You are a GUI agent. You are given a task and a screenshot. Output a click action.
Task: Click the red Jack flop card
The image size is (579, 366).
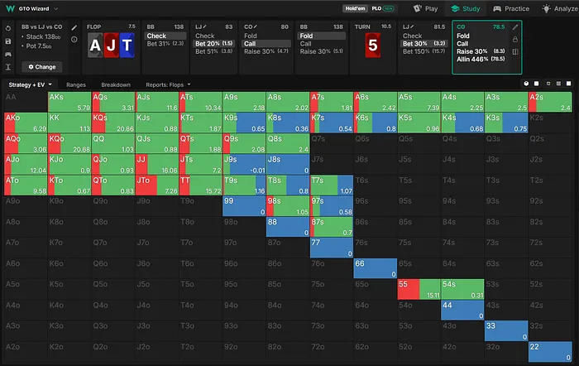(x=111, y=45)
